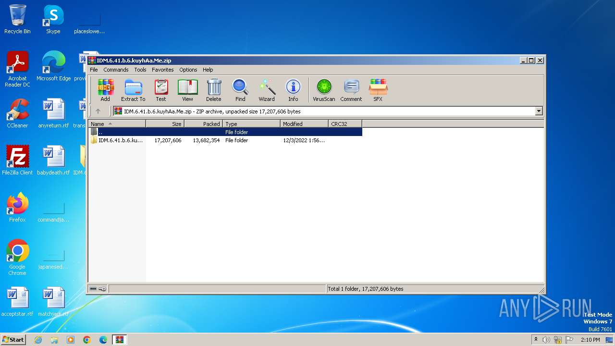Select matchjack.rtf desktop file
Image resolution: width=615 pixels, height=346 pixels.
53,302
